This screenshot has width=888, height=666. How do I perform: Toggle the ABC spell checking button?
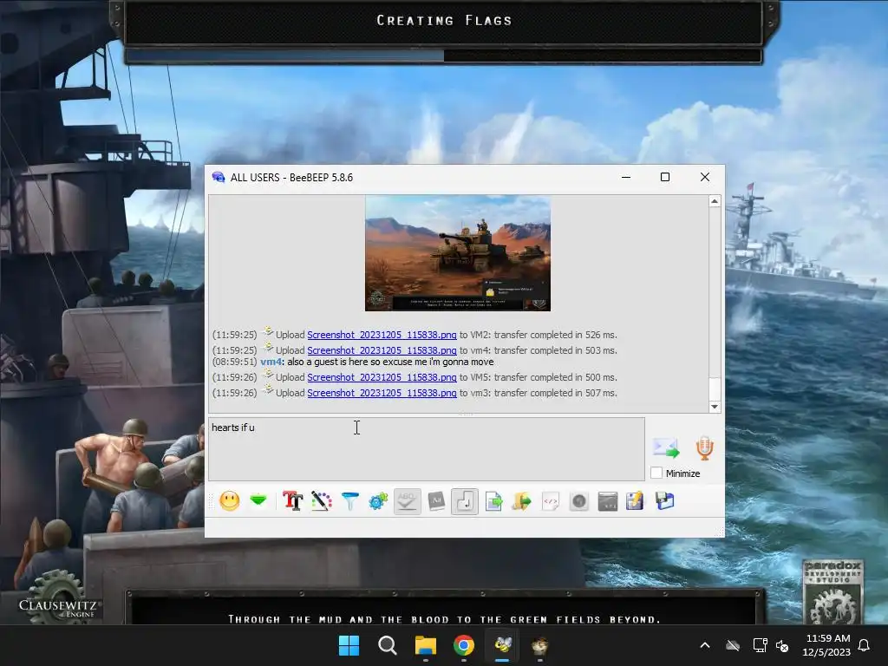point(408,501)
